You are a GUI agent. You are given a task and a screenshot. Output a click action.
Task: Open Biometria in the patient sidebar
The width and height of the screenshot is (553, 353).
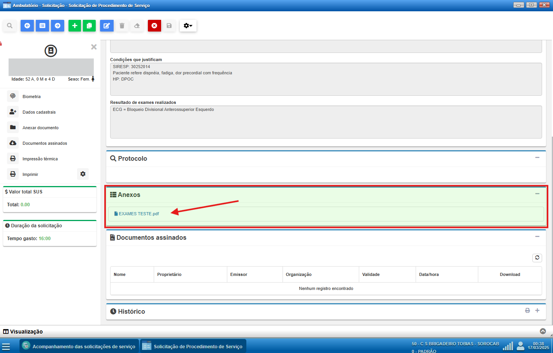[x=32, y=97]
